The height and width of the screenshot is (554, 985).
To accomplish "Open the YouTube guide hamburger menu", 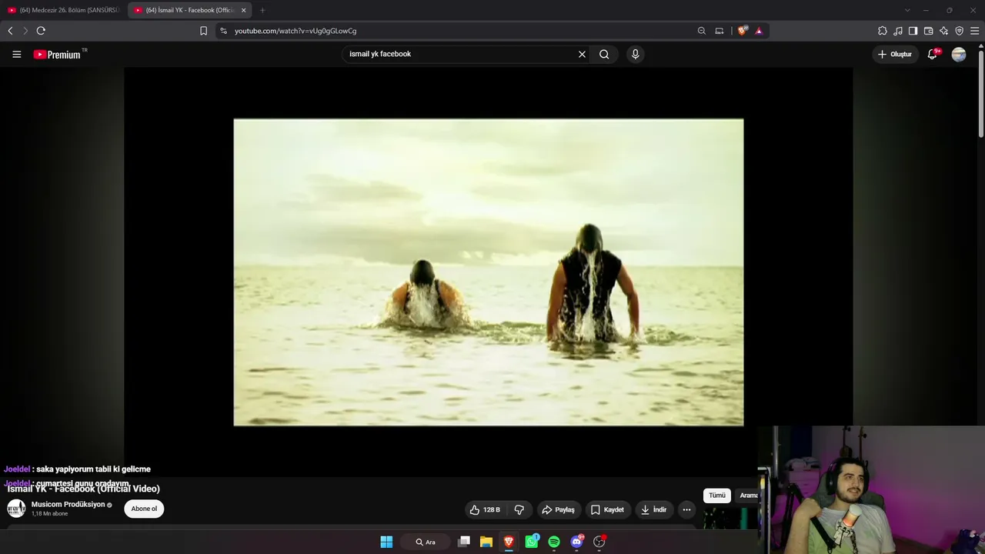I will (16, 54).
